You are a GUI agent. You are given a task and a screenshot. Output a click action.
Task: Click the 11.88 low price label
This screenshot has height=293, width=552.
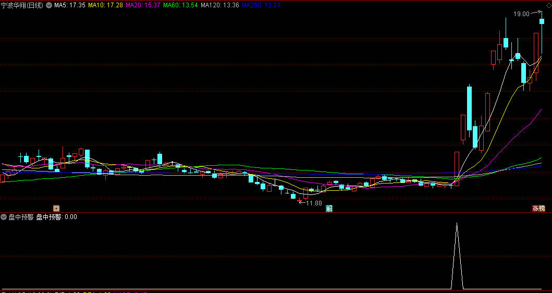314,203
